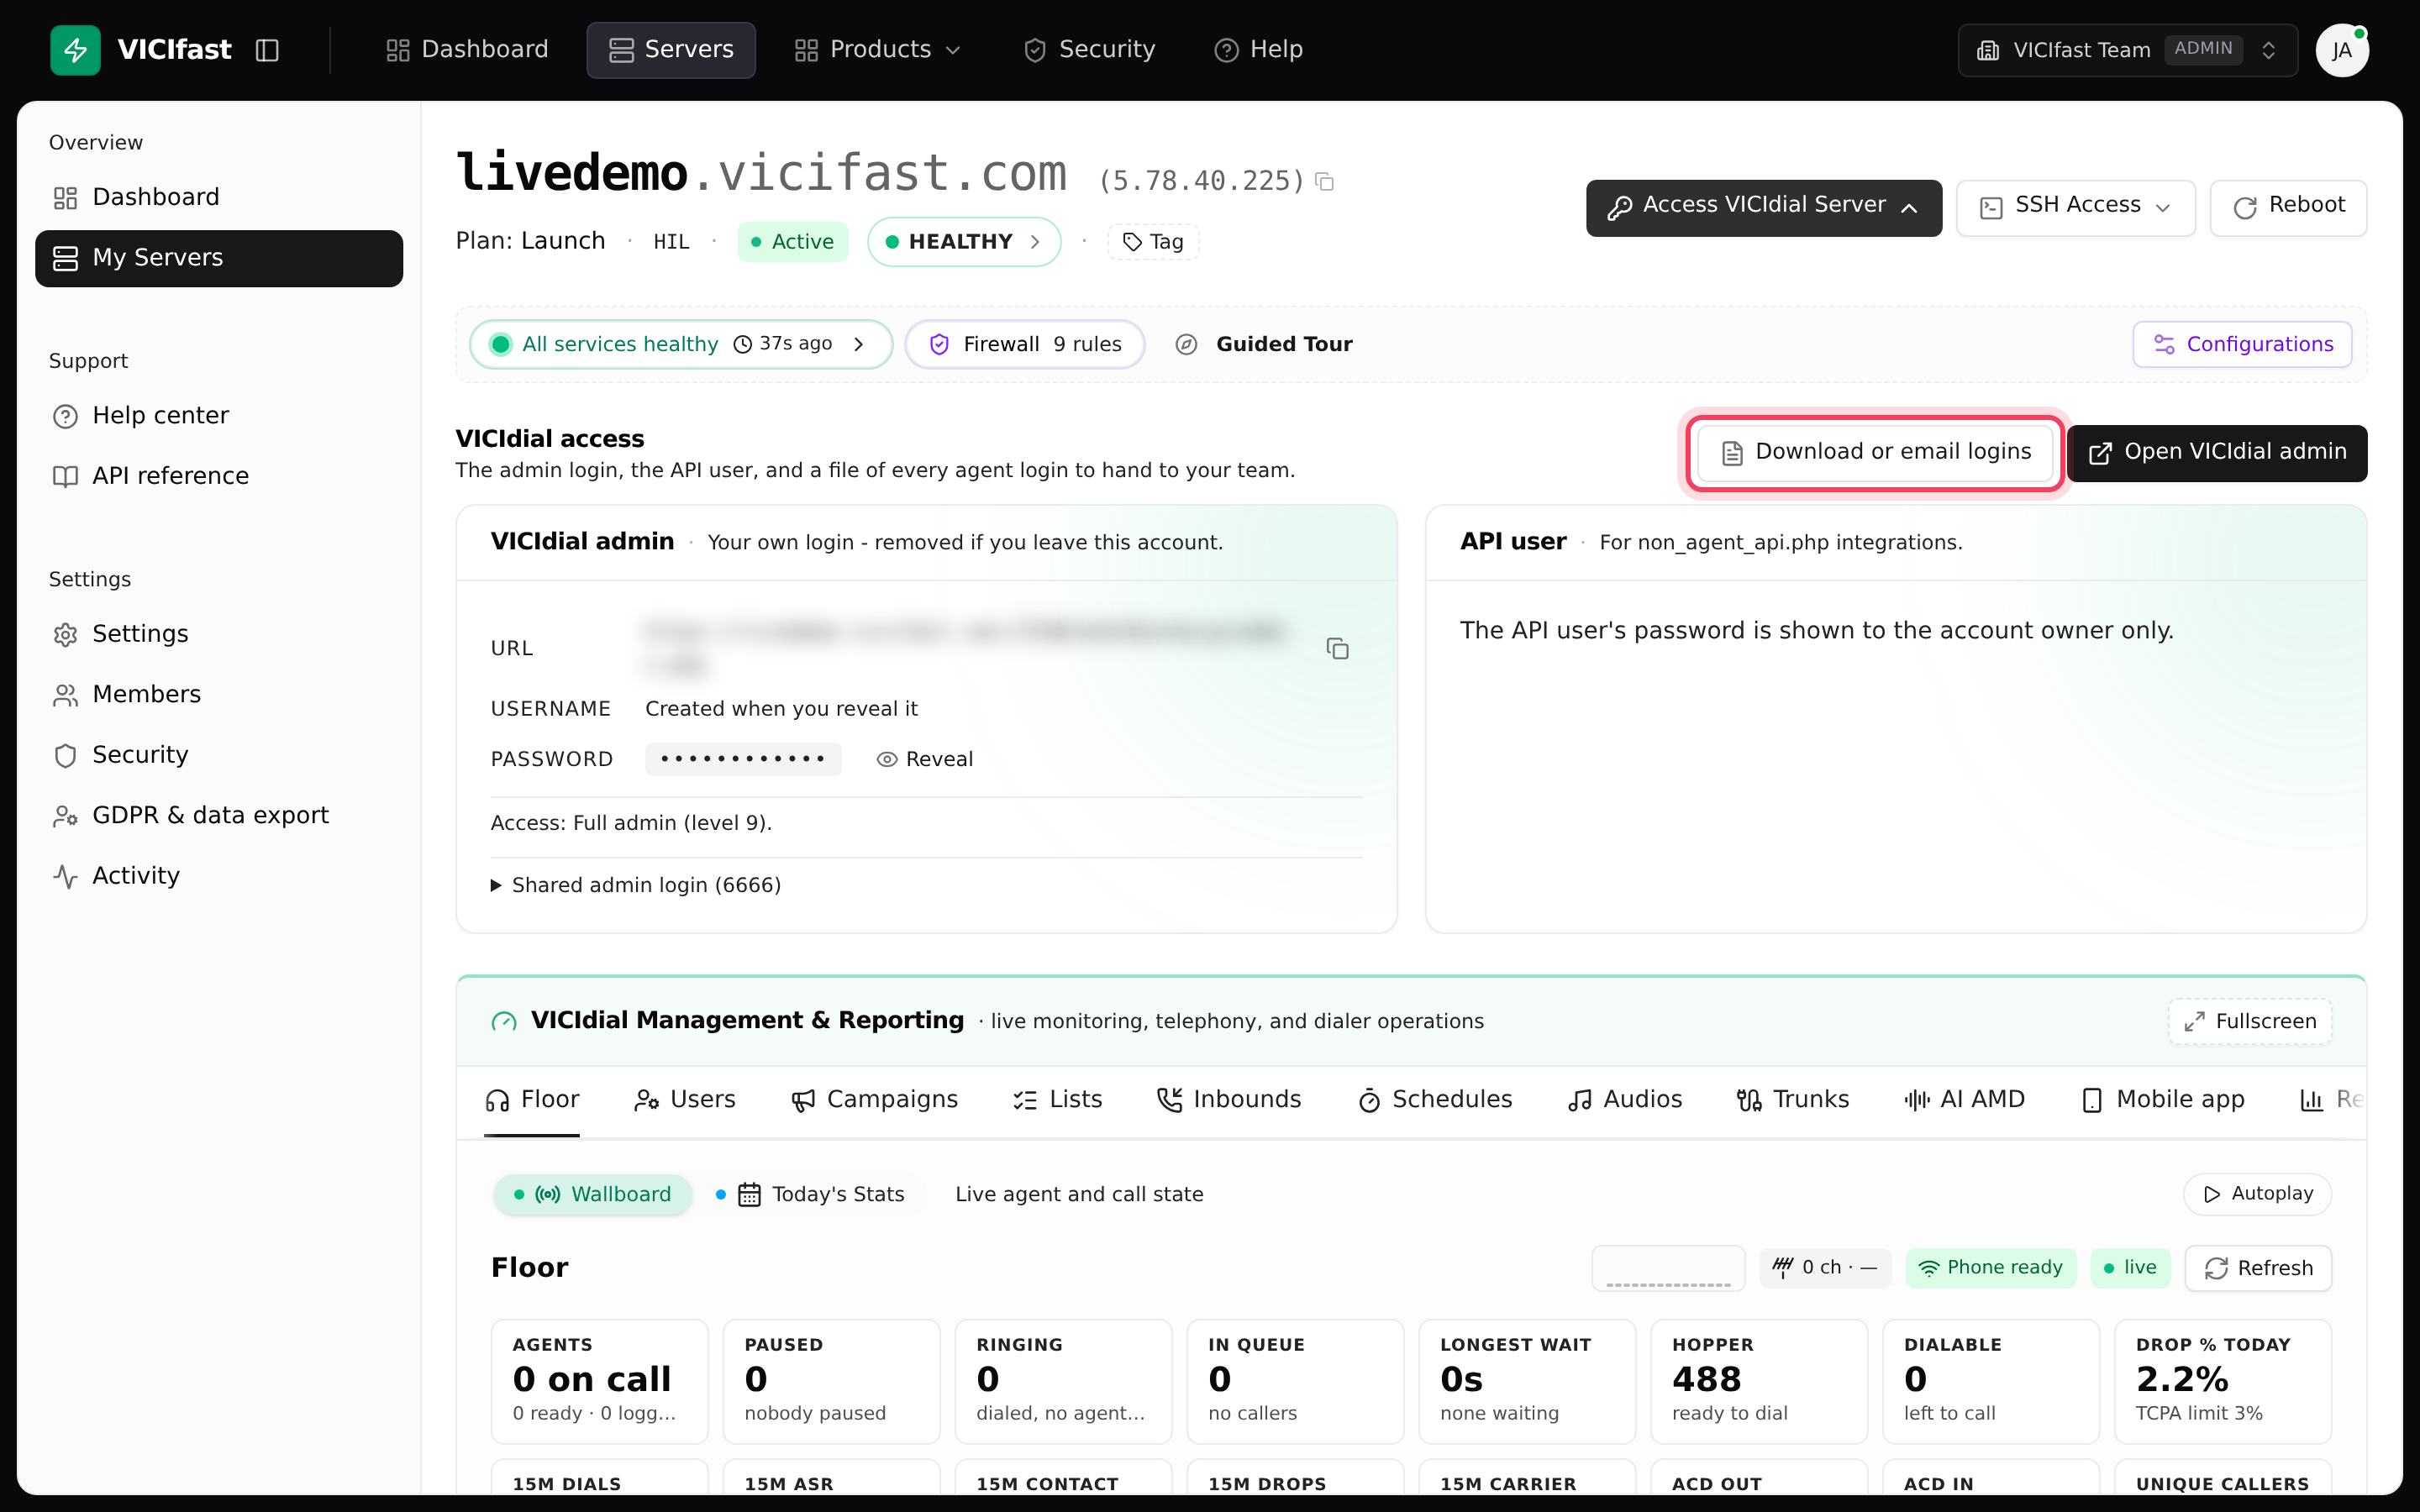Screen dimensions: 2420x1512
Task: Open the Access VICIdial Server dropdown
Action: tap(1763, 207)
